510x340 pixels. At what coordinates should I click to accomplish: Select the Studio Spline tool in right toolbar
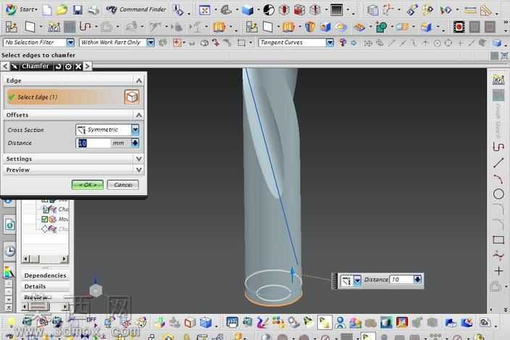(x=498, y=256)
